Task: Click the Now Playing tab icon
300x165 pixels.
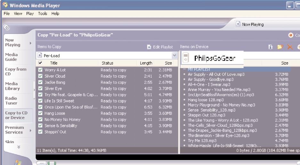Action: [238, 24]
